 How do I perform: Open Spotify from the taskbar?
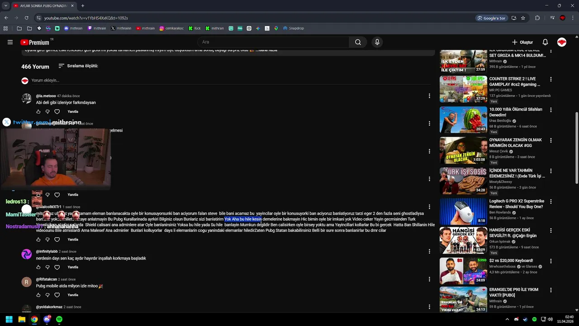click(59, 319)
